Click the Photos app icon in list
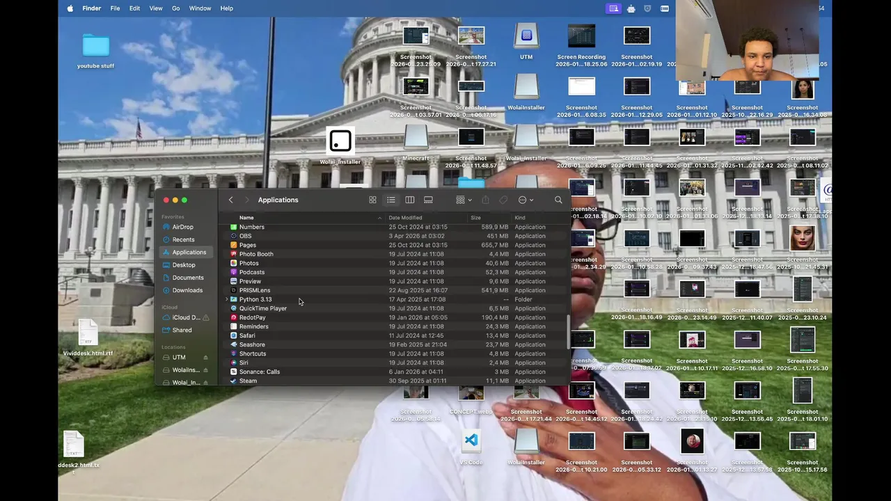This screenshot has width=891, height=501. 234,263
